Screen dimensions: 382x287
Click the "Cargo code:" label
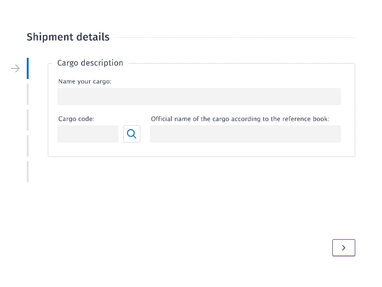76,119
